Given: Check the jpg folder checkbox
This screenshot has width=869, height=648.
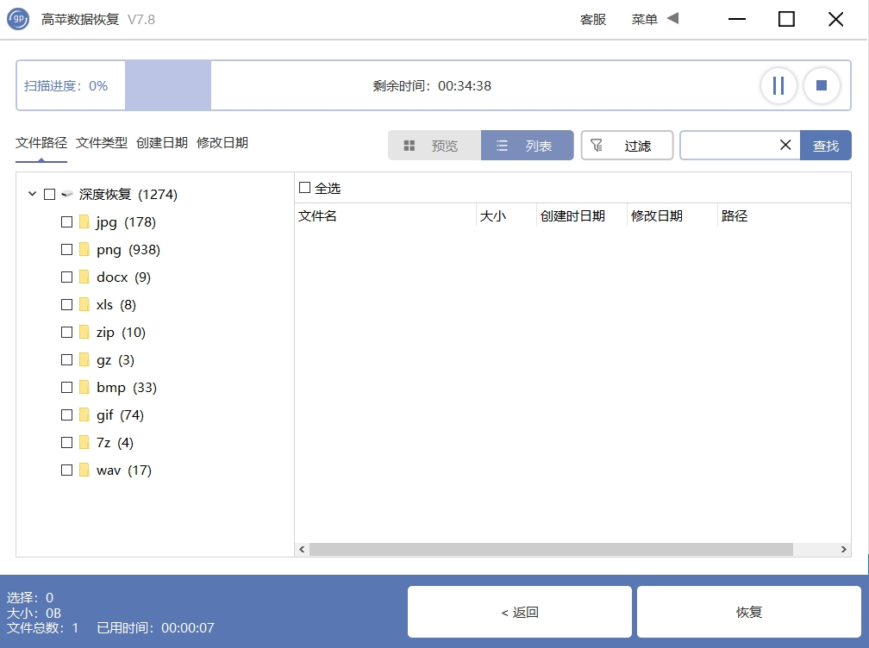Looking at the screenshot, I should tap(66, 221).
